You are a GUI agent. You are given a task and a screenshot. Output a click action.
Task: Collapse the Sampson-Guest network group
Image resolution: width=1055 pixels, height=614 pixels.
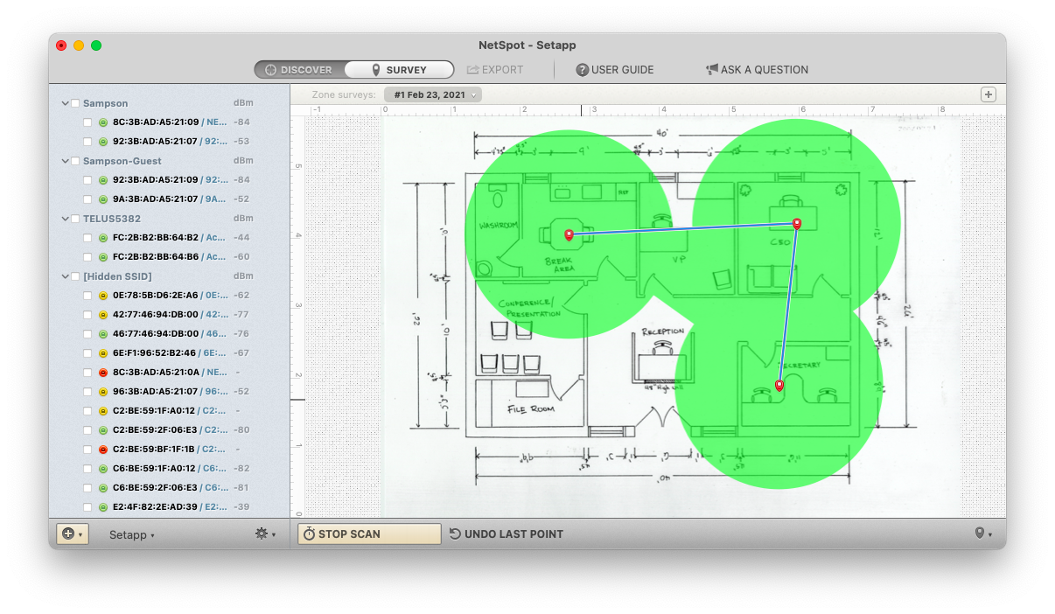click(x=65, y=161)
